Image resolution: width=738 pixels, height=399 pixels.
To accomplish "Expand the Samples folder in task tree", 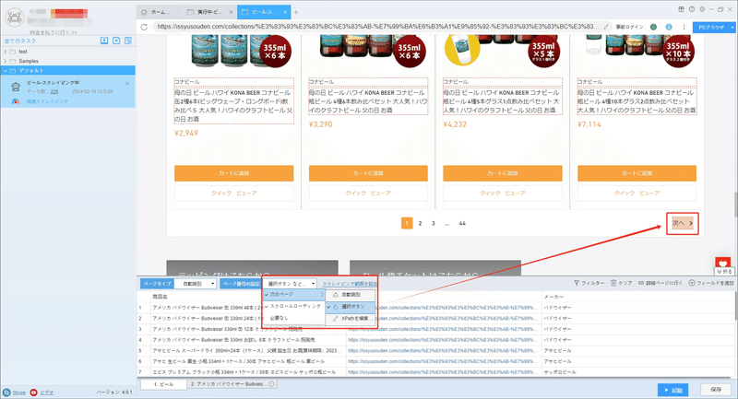I will point(6,61).
